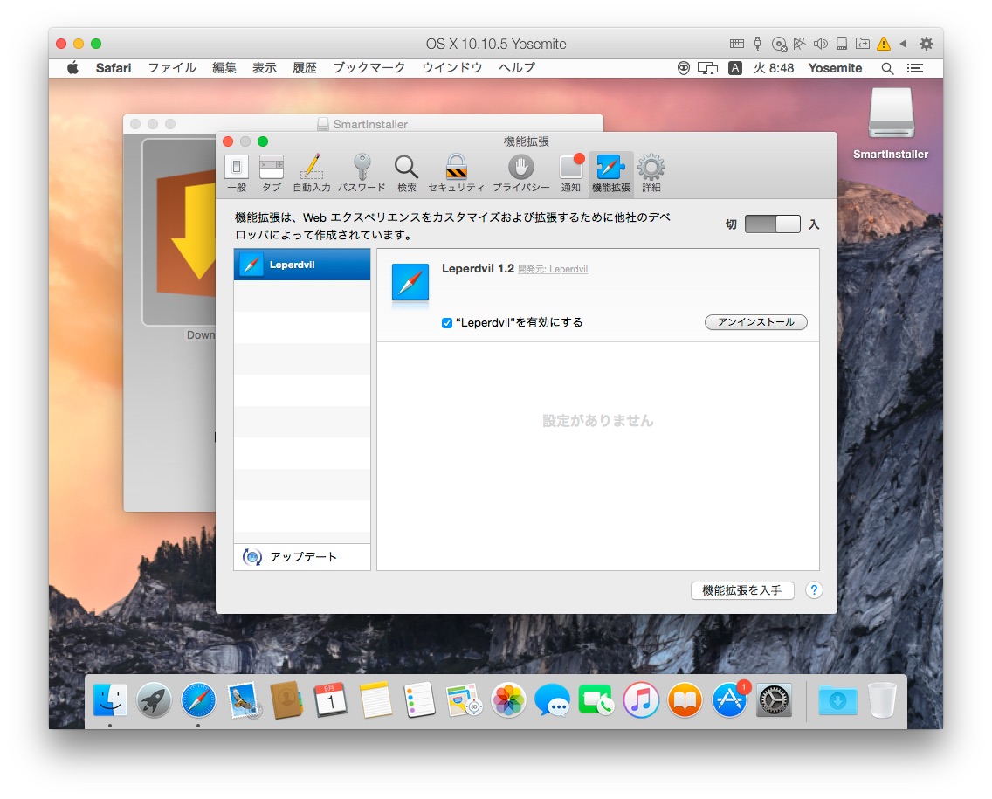Screen dimensions: 992x799
Task: Open the 表示 menu
Action: (x=265, y=68)
